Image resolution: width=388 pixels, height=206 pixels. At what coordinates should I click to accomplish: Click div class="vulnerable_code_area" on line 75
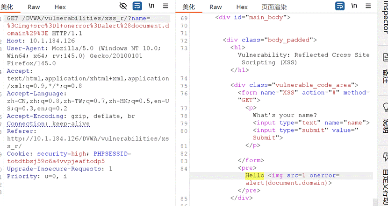pos(294,85)
